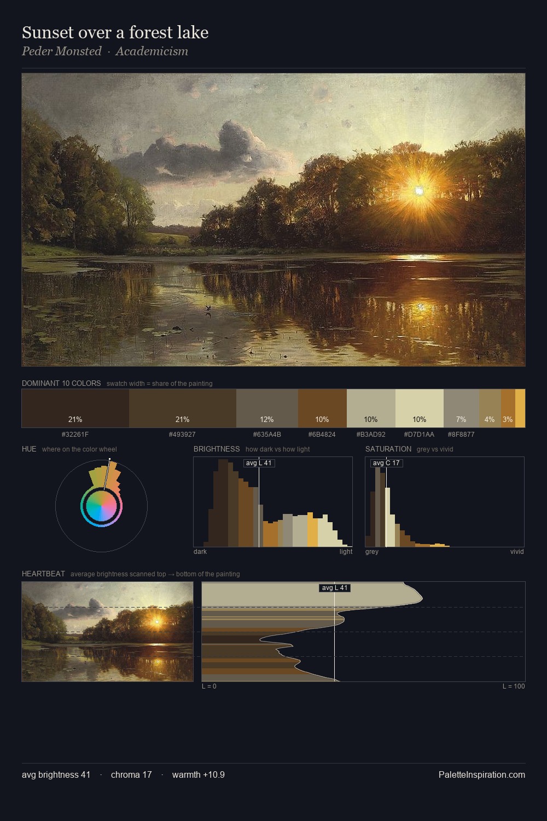Click the 'light' axis label under Brightness
This screenshot has width=547, height=821.
coord(346,552)
